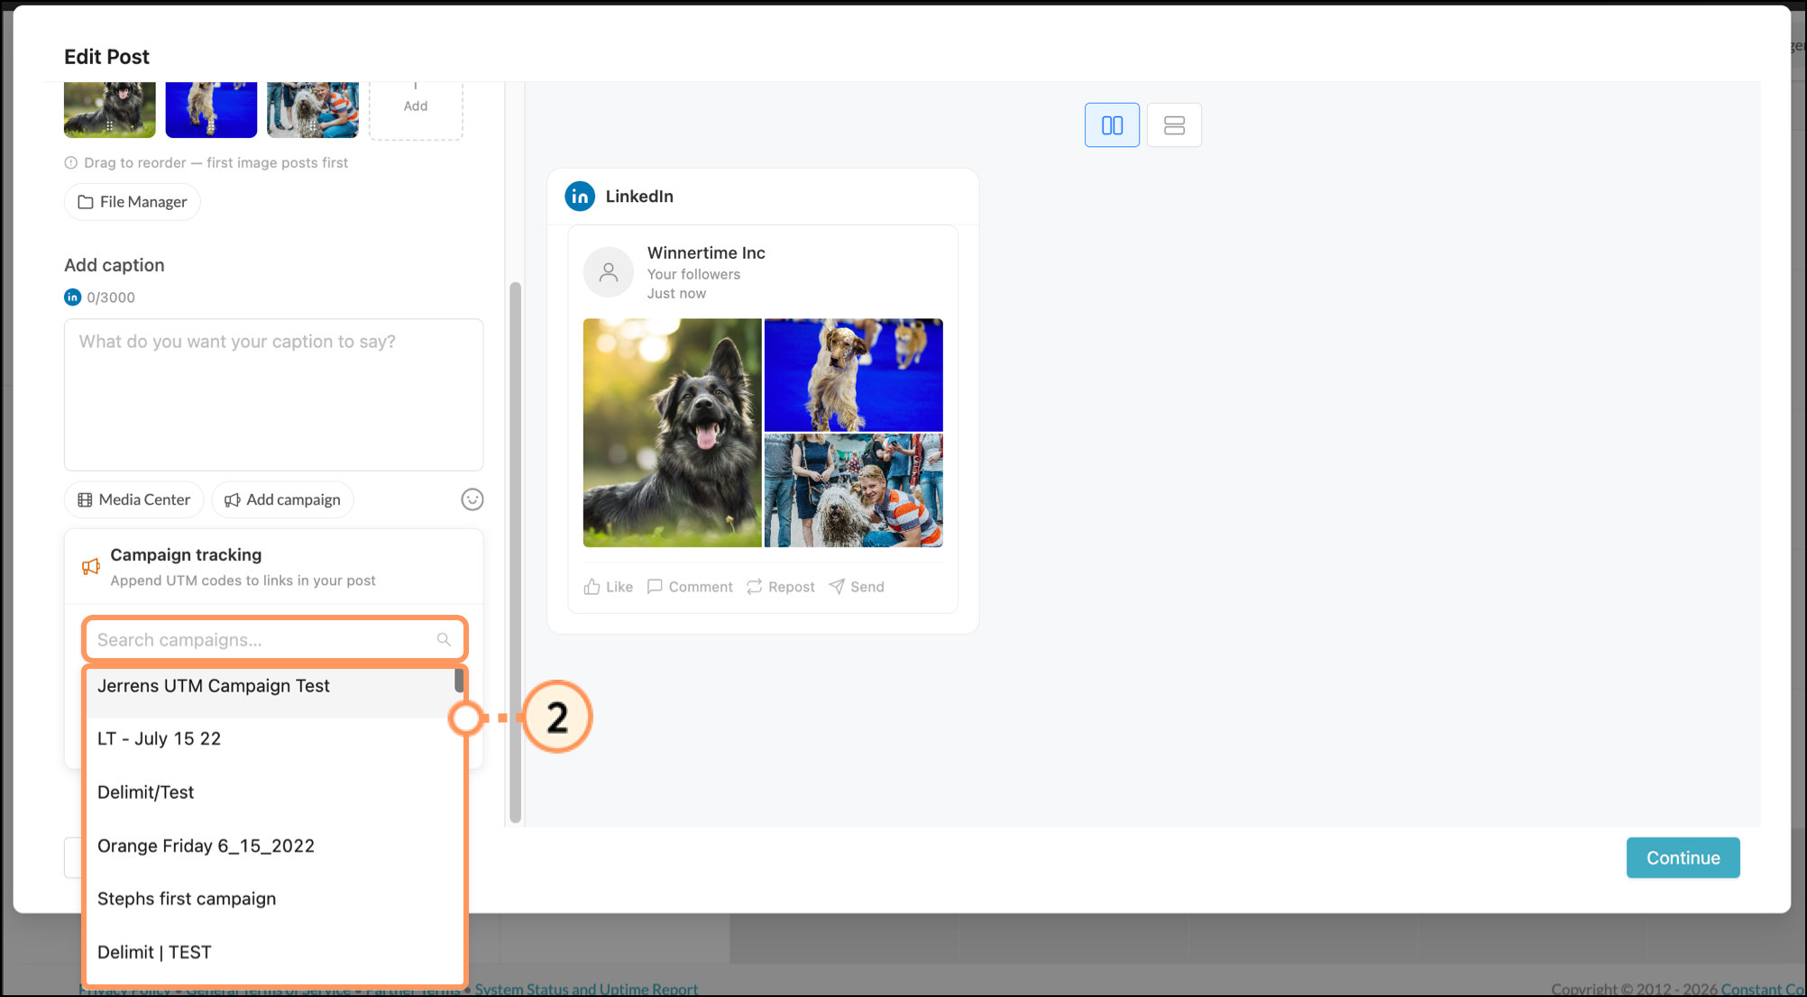
Task: Switch to side-by-side preview layout
Action: click(x=1112, y=125)
